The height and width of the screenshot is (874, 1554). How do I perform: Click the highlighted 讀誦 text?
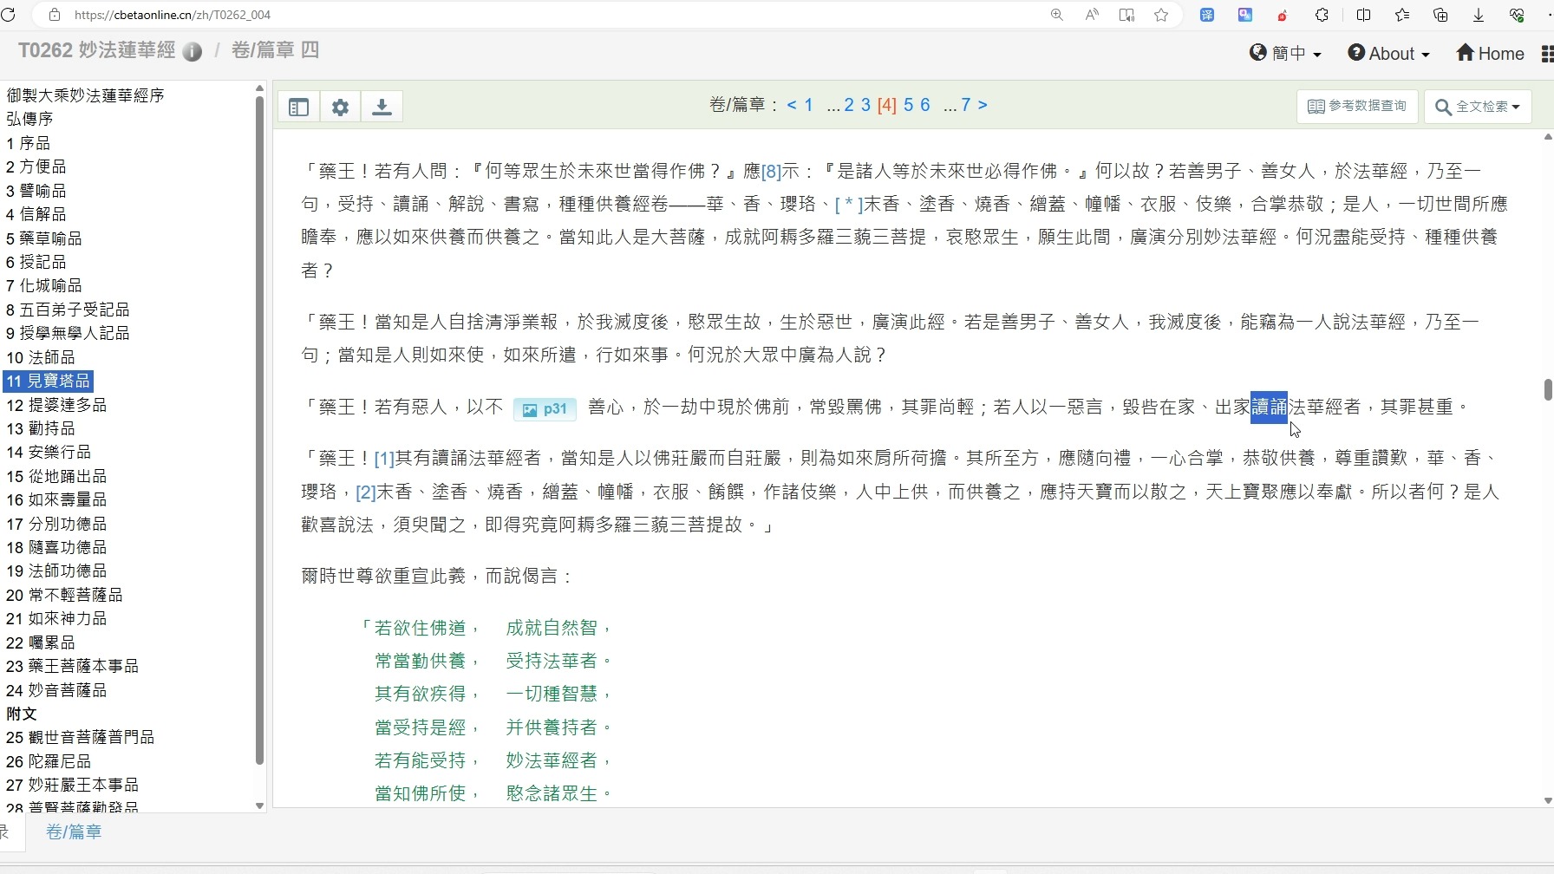click(1269, 408)
